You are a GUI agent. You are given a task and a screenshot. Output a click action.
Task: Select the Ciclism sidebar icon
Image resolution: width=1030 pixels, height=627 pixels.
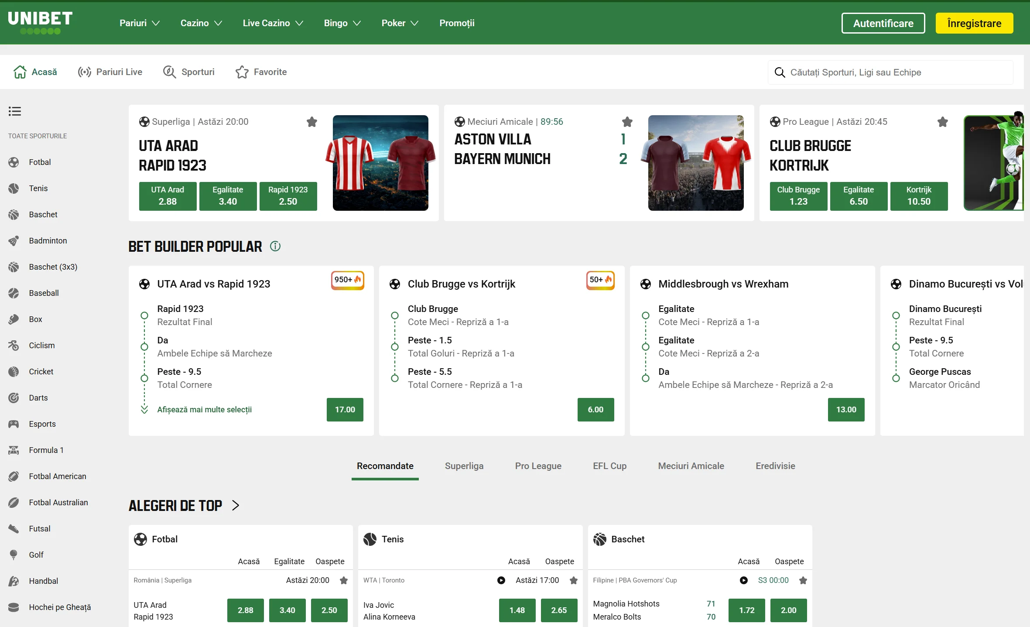(14, 346)
